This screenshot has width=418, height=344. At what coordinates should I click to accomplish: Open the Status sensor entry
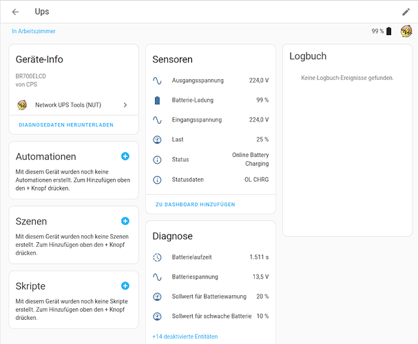(x=210, y=160)
